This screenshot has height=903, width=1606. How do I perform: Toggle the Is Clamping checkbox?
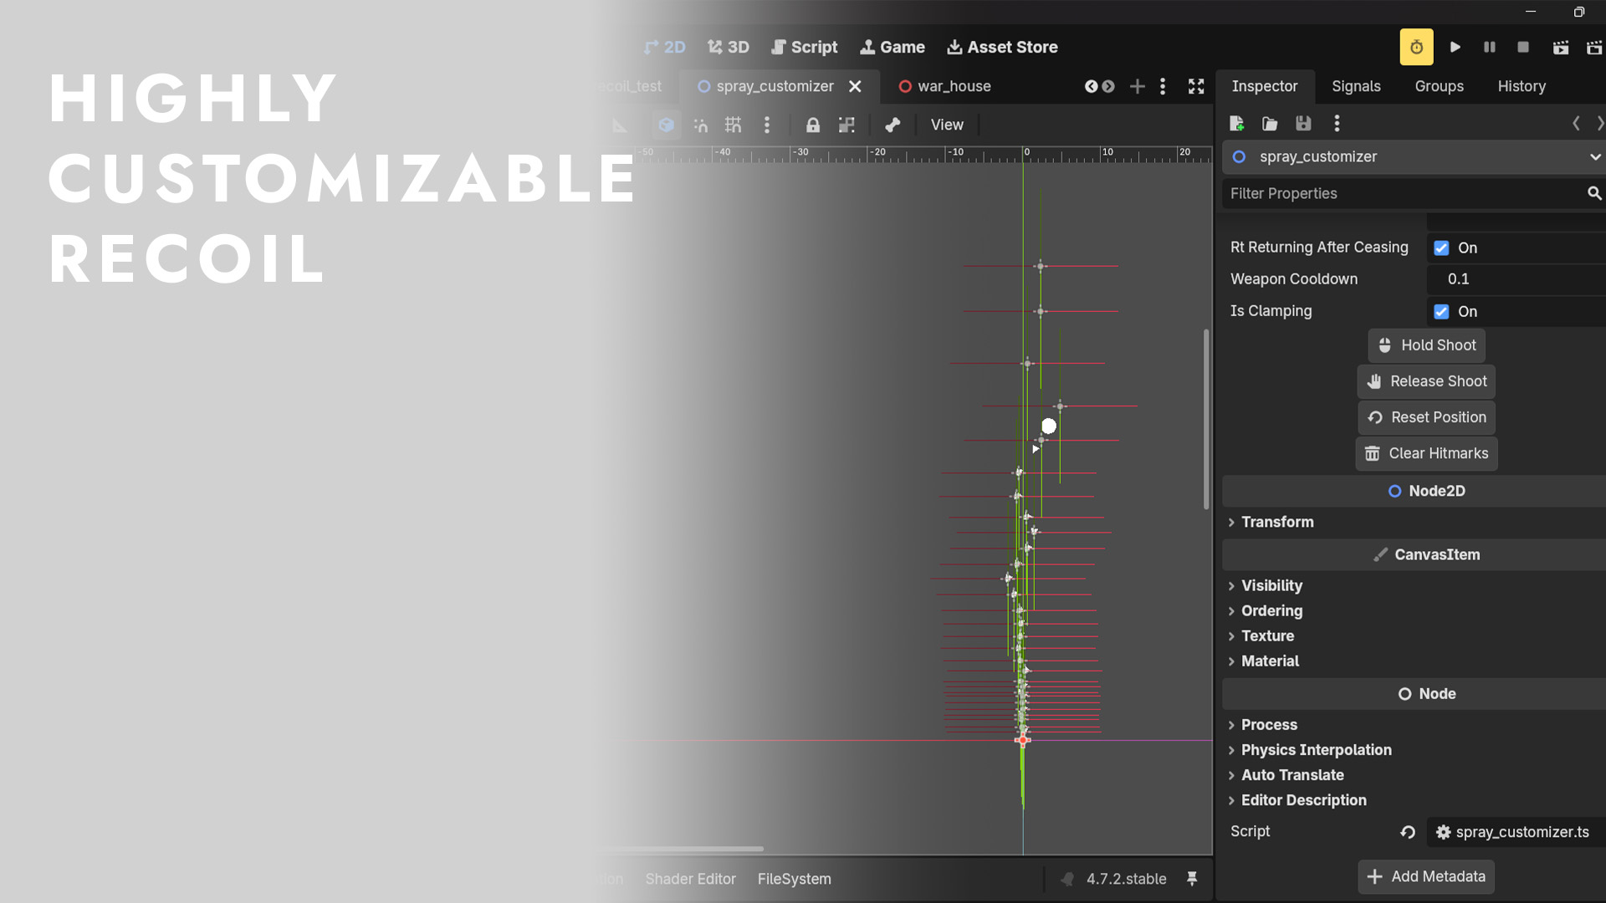1441,312
